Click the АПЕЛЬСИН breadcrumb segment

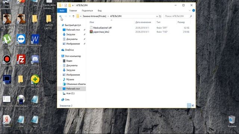[x=116, y=16]
